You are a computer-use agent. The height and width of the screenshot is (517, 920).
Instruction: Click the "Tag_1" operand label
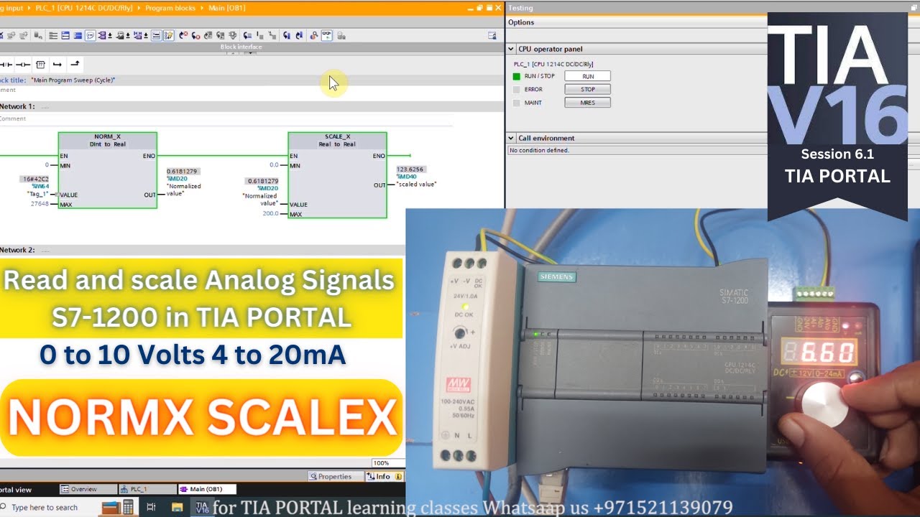coord(37,194)
